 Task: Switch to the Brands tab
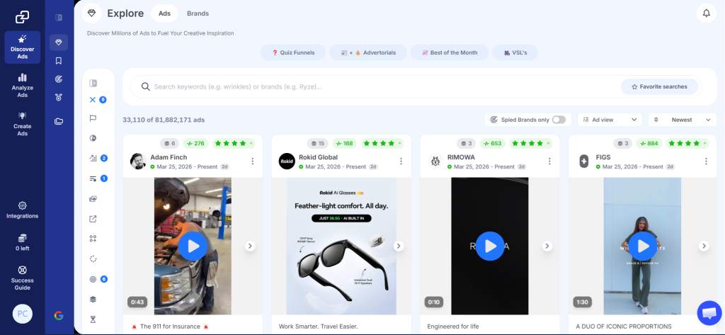coord(198,13)
